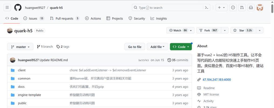The image size is (274, 108).
Task: Switch to the Projects tab
Action: [115, 18]
